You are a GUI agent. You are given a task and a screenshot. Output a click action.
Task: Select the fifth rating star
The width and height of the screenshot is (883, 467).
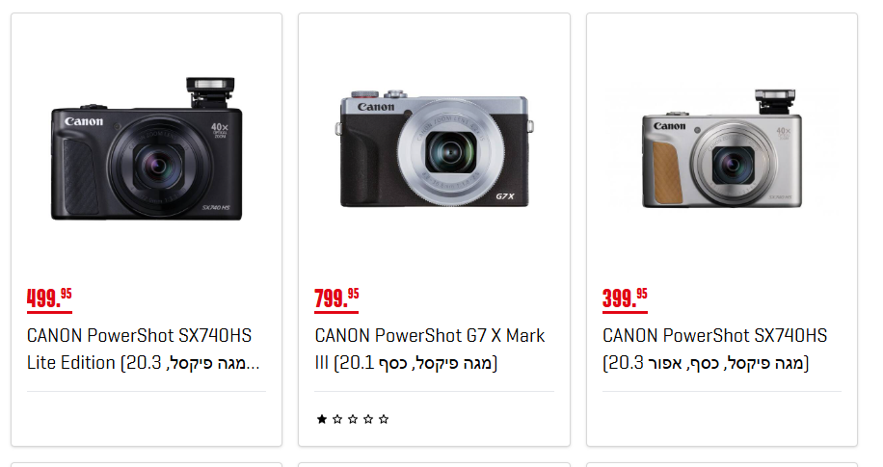point(384,419)
